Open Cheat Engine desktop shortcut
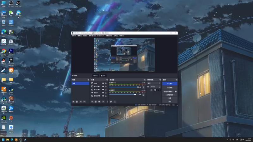 coord(11,91)
